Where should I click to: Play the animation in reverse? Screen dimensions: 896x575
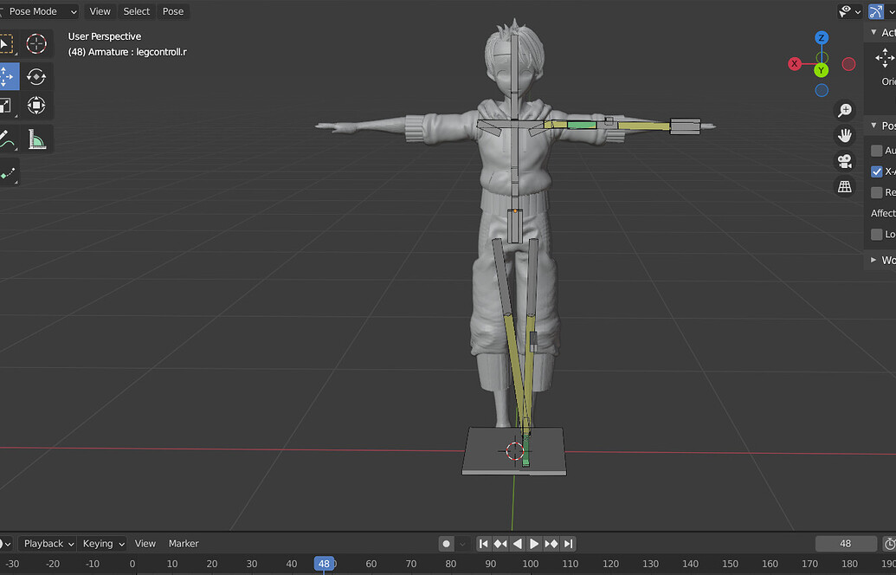[x=517, y=544]
